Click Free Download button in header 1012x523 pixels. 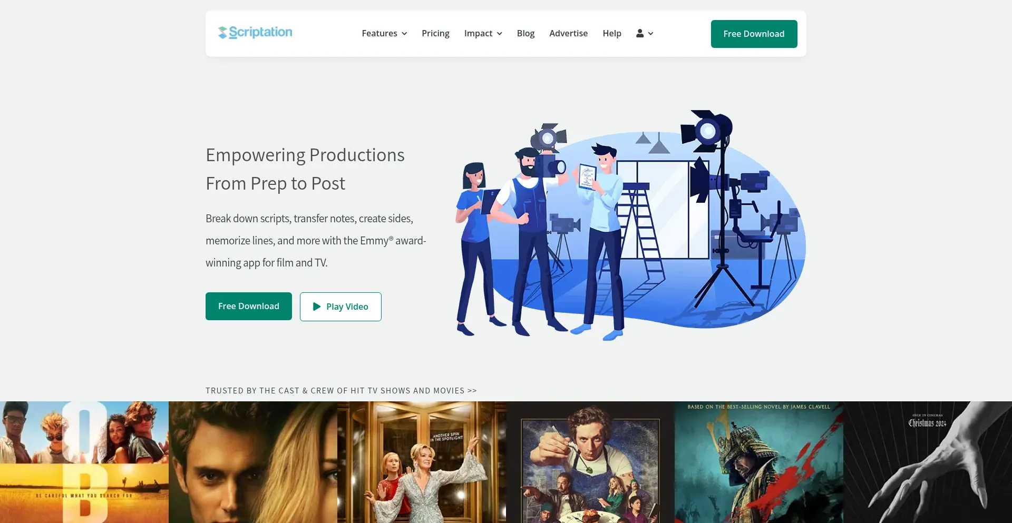pyautogui.click(x=754, y=34)
